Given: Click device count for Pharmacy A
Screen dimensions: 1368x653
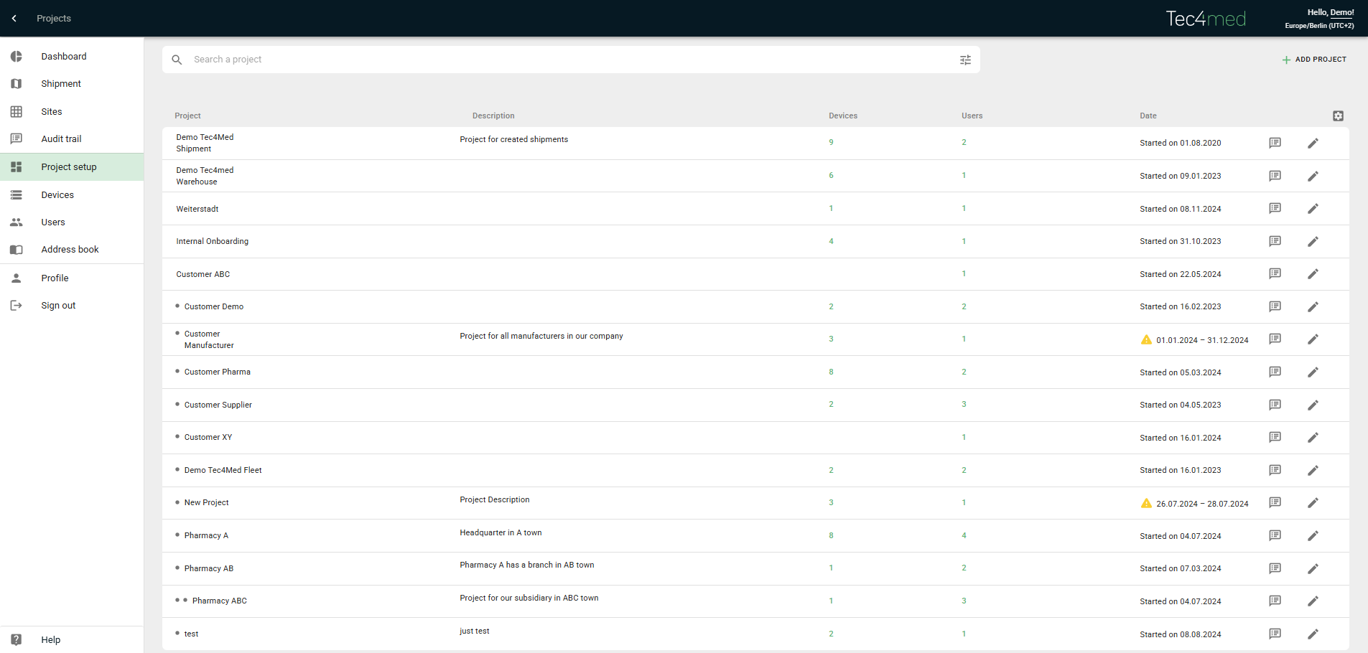Looking at the screenshot, I should (831, 536).
